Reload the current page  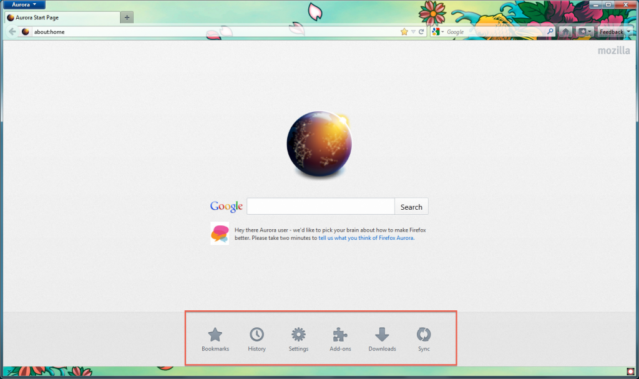coord(421,32)
